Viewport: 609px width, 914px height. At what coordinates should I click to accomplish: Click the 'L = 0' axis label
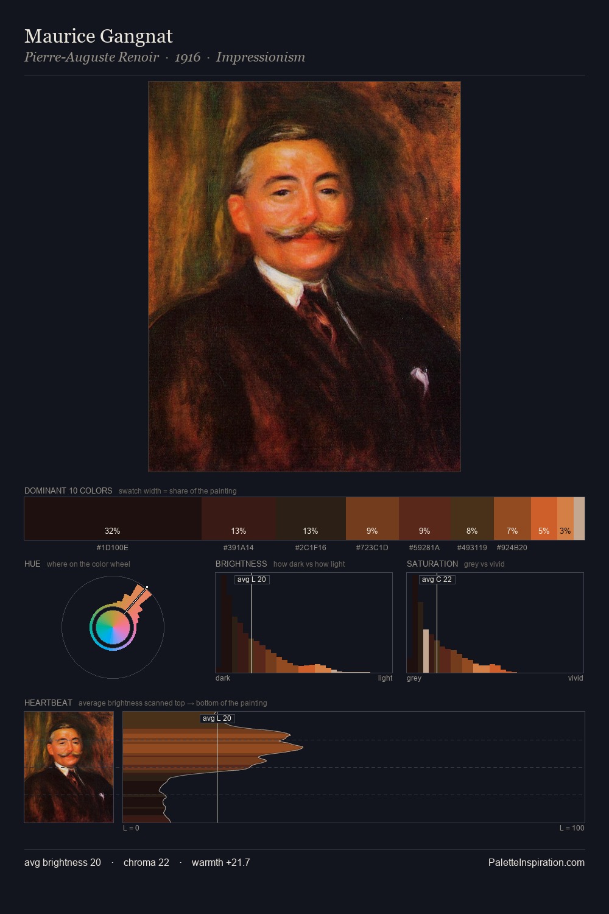tap(131, 828)
